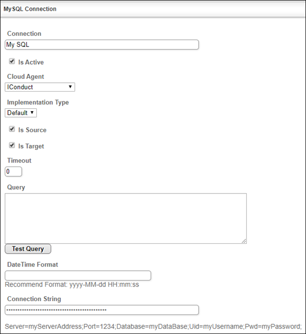Click the Recommend Format hint text

(x=72, y=285)
